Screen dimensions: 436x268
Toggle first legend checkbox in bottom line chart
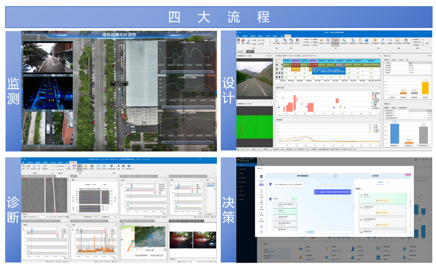370,124
